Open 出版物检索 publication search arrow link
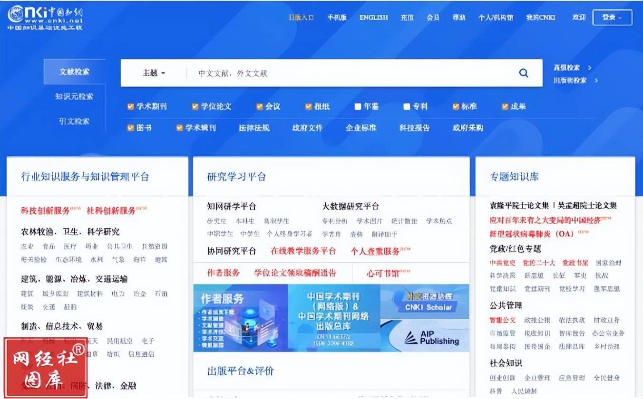The height and width of the screenshot is (399, 643). tap(575, 81)
